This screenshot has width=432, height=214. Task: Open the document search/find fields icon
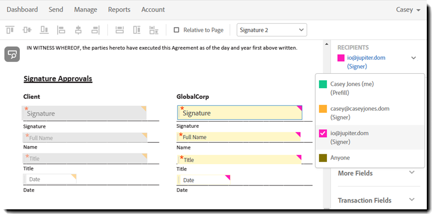(x=12, y=54)
